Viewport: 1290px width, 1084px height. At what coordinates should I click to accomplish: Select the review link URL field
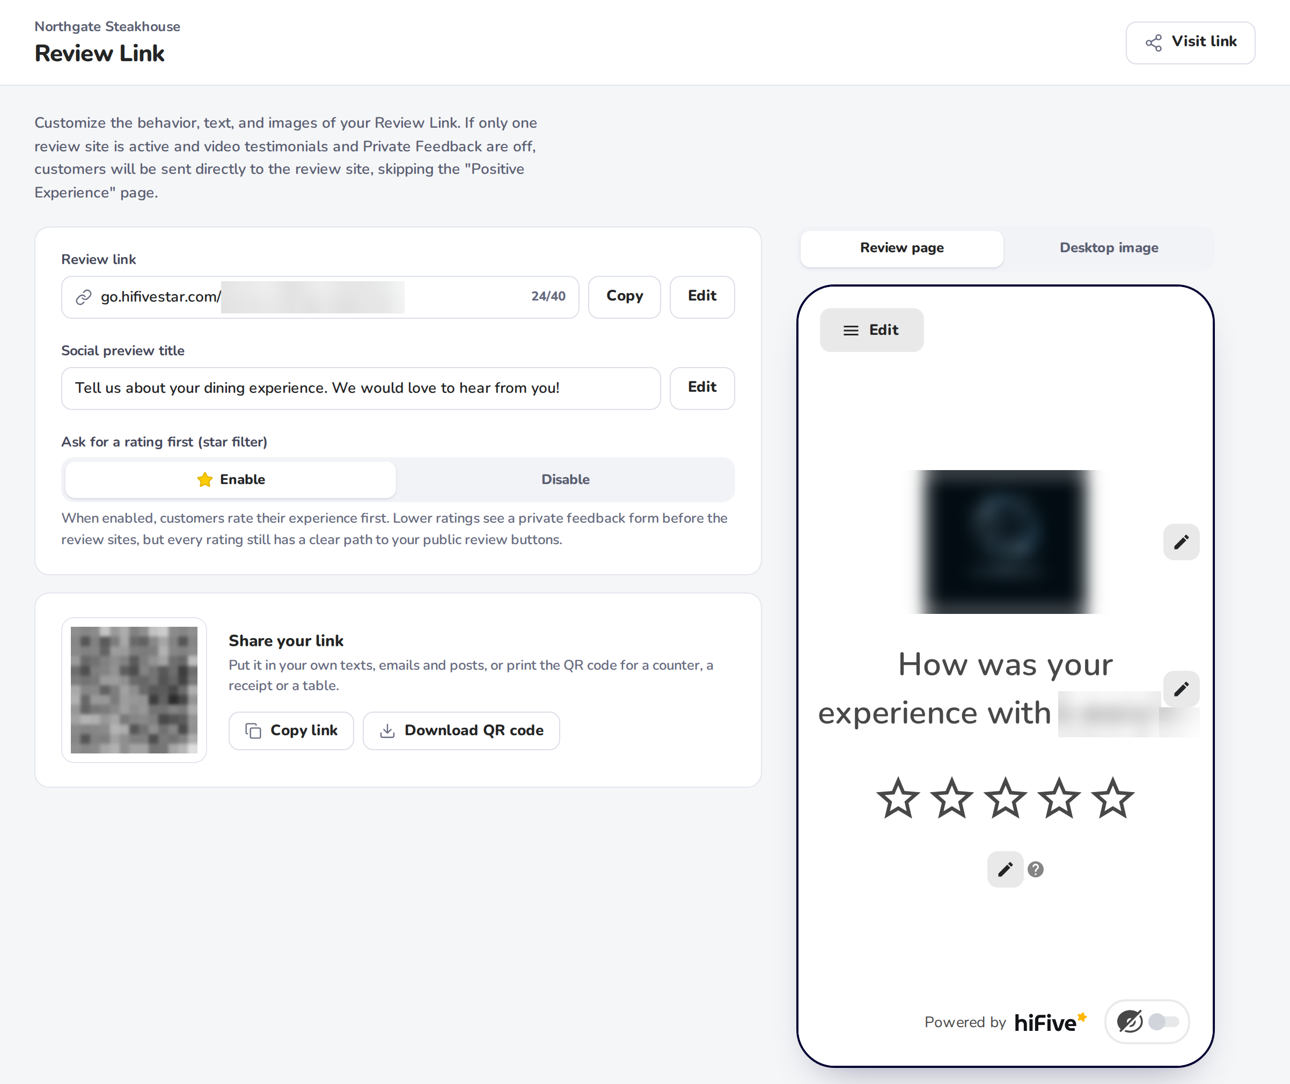320,297
